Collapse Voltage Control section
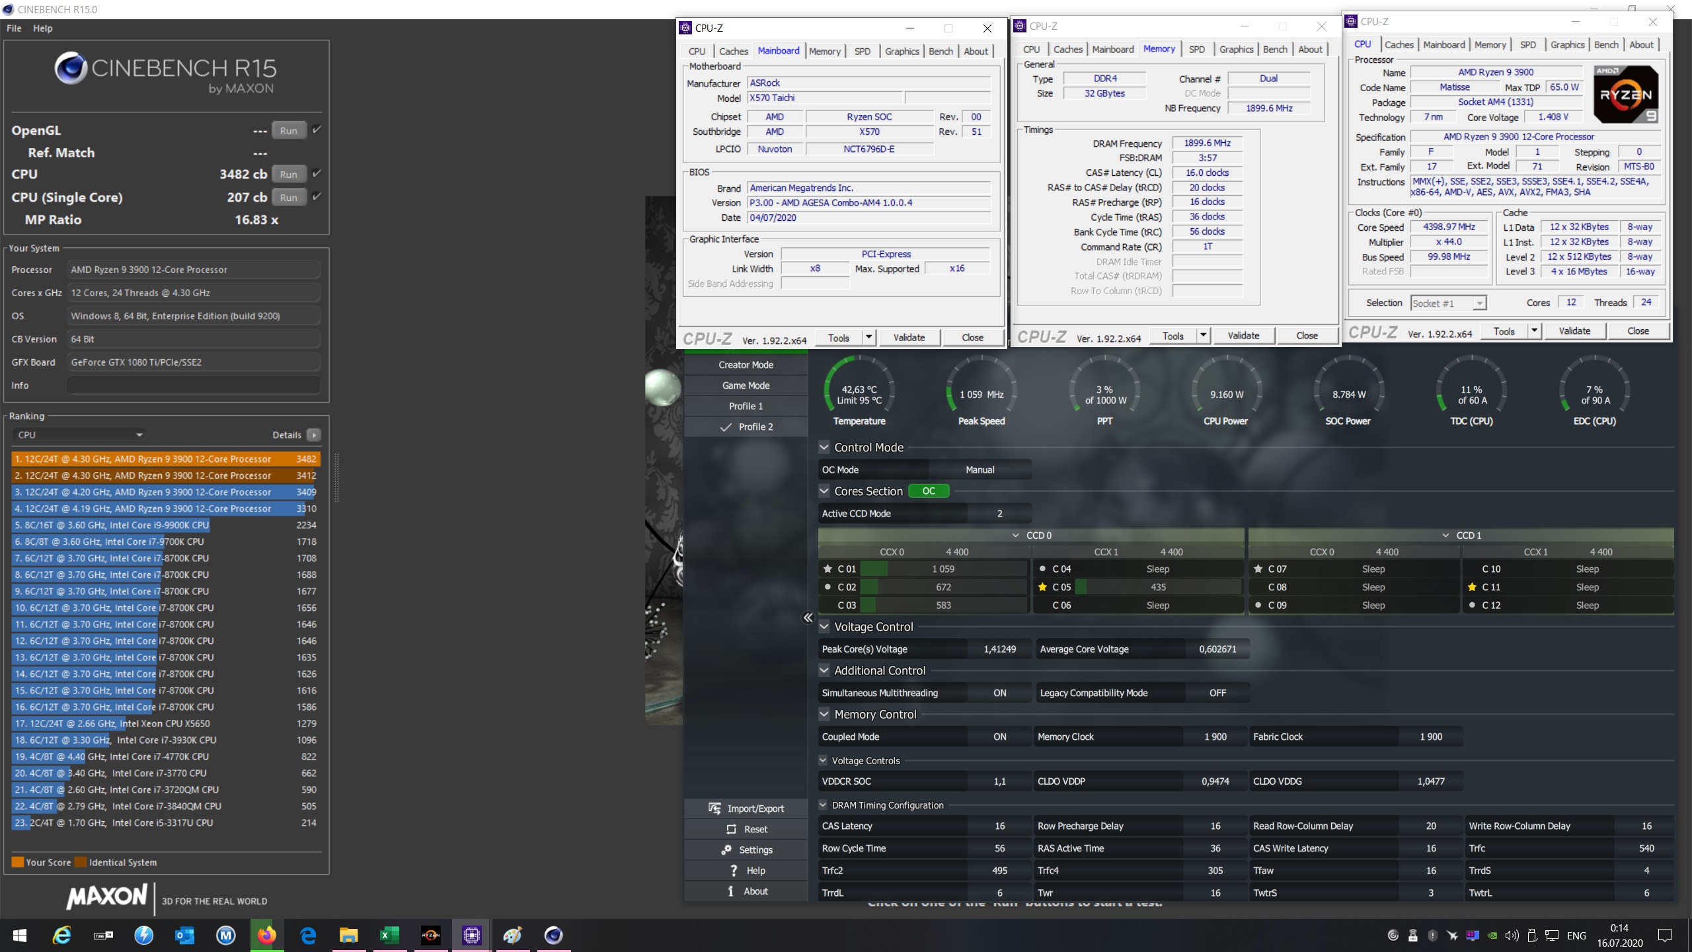This screenshot has width=1692, height=952. 824,627
